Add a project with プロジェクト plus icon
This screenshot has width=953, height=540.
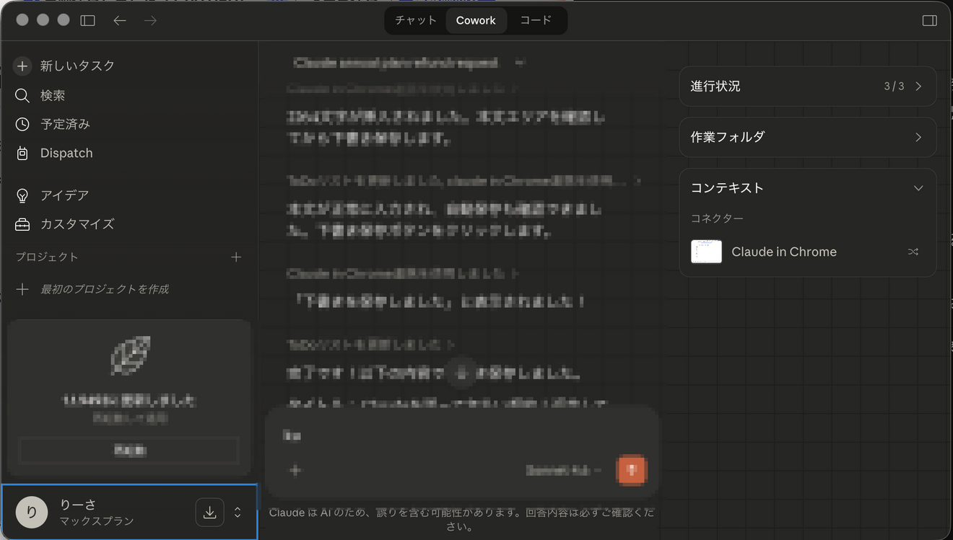tap(236, 257)
